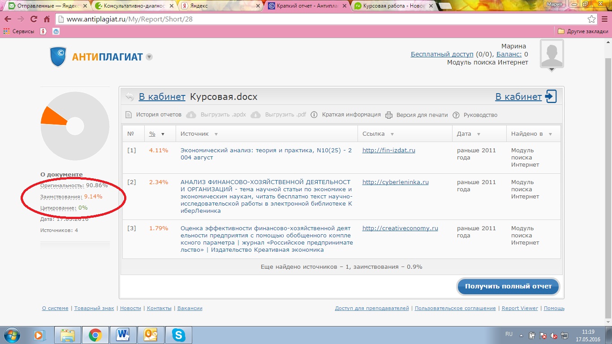The height and width of the screenshot is (344, 612).
Task: Open the http://cyberleninka.ru link
Action: point(395,182)
